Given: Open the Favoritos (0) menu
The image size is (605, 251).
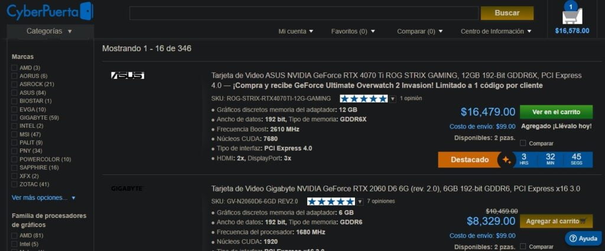Looking at the screenshot, I should [x=353, y=32].
